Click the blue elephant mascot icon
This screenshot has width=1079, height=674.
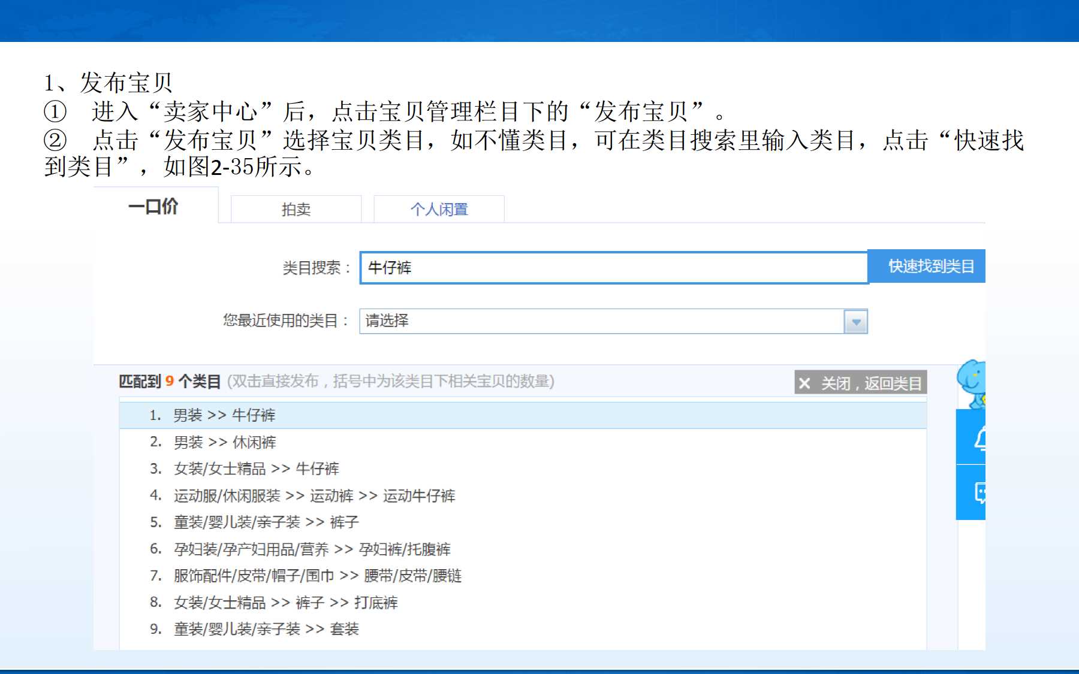[972, 383]
